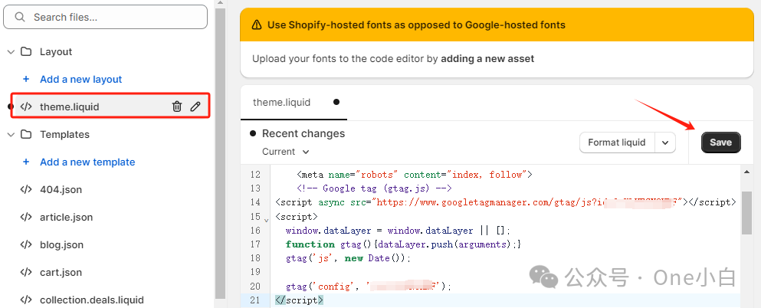This screenshot has width=761, height=308.
Task: Click the sidebar scrollbar up arrow
Action: point(220,3)
